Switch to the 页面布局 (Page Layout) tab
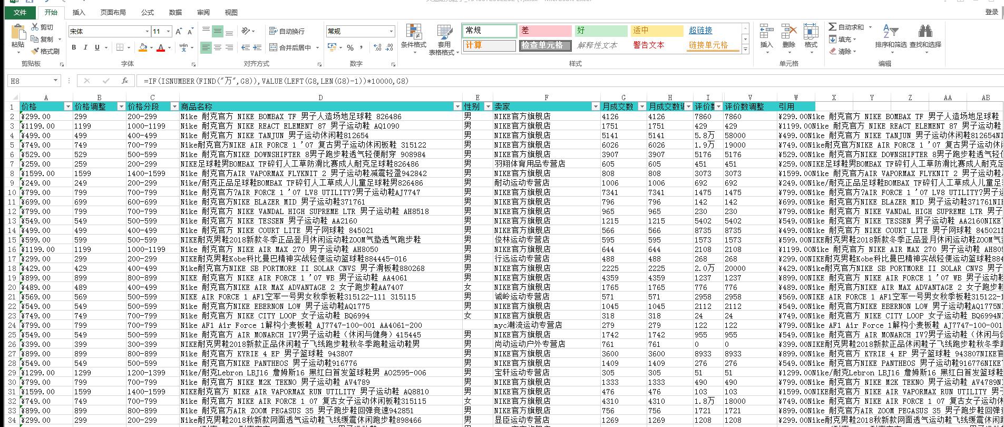This screenshot has width=1004, height=427. (113, 13)
